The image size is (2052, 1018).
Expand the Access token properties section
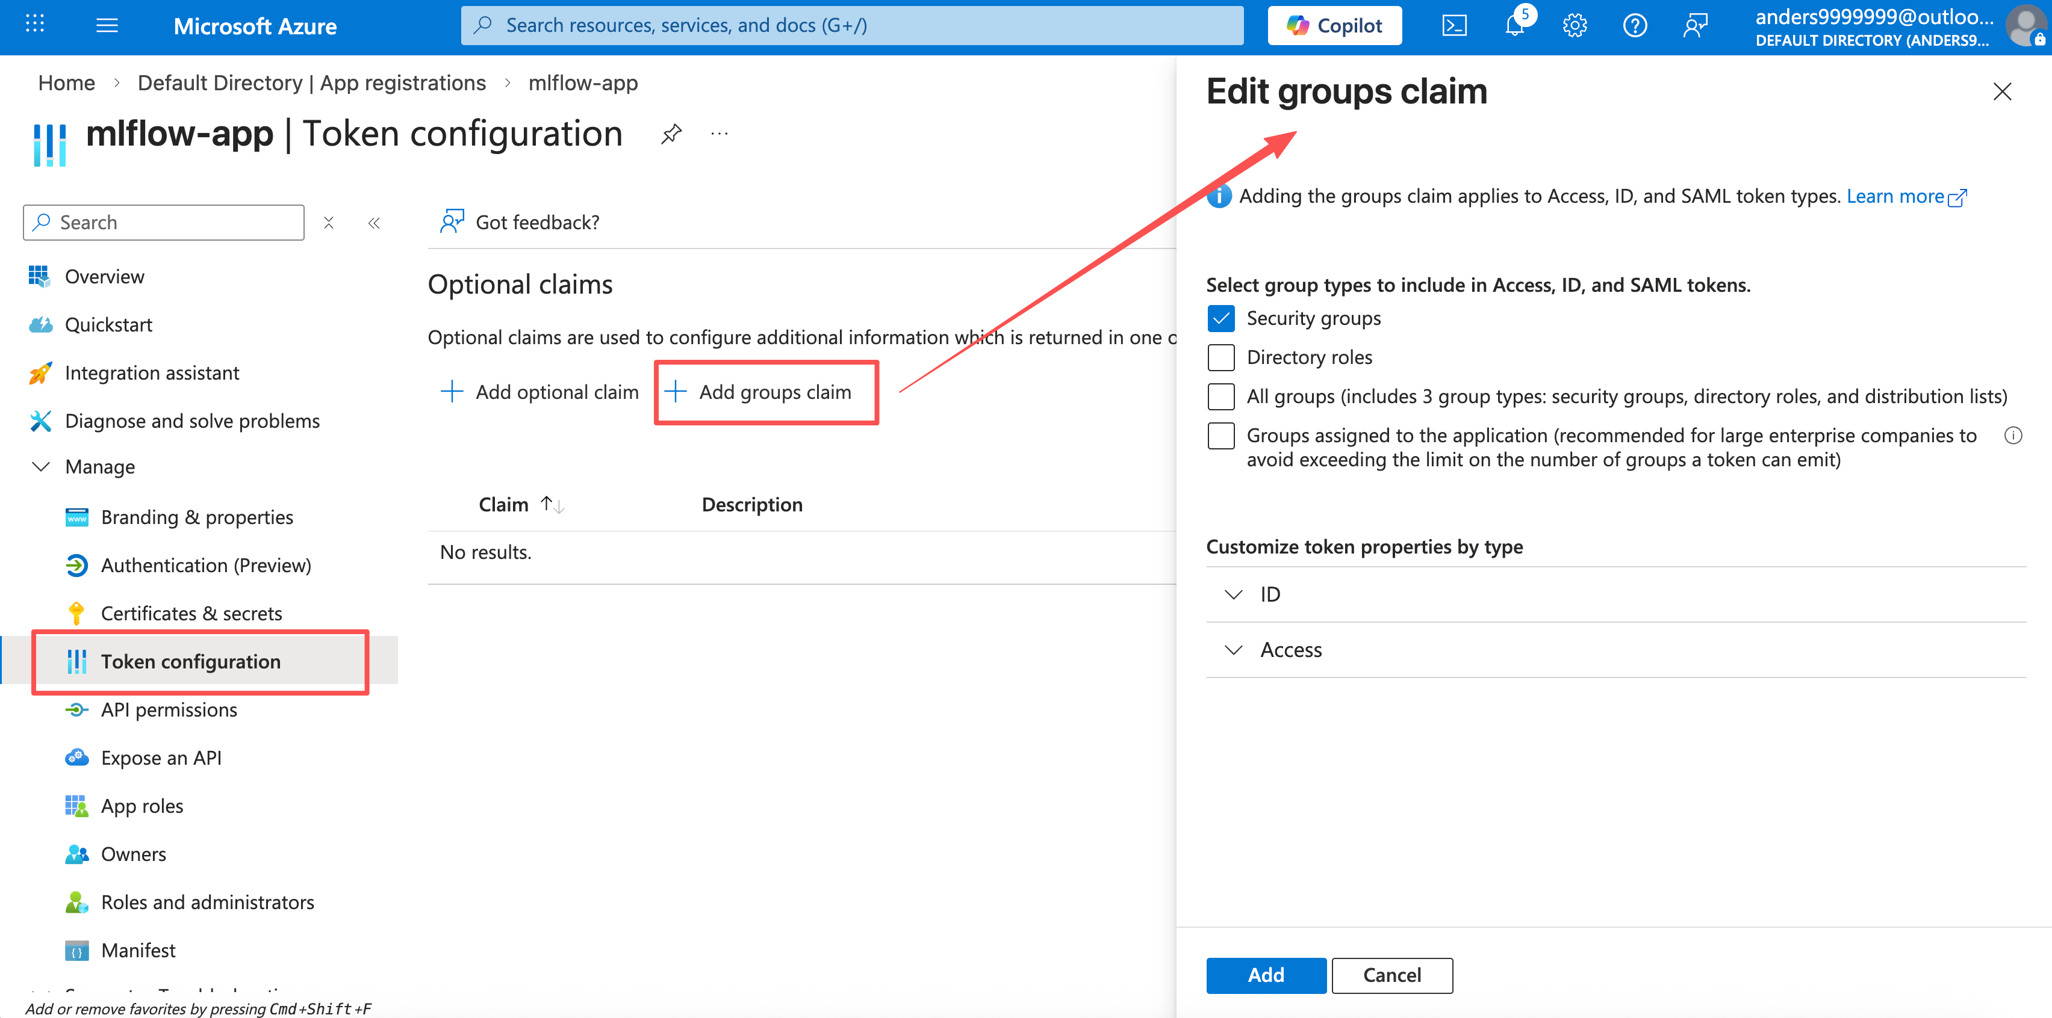click(1233, 649)
